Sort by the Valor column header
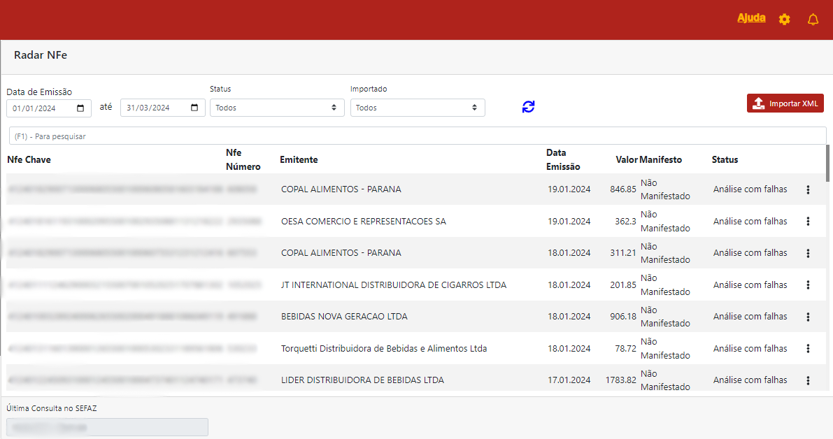This screenshot has width=833, height=439. pyautogui.click(x=626, y=160)
